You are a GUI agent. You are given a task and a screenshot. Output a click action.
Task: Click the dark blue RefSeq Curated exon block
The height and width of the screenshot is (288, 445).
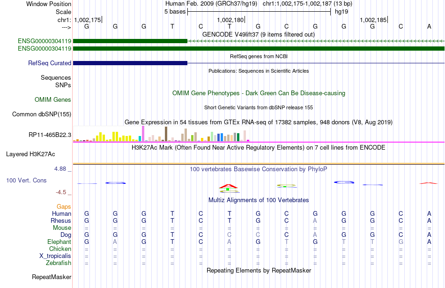pos(130,63)
